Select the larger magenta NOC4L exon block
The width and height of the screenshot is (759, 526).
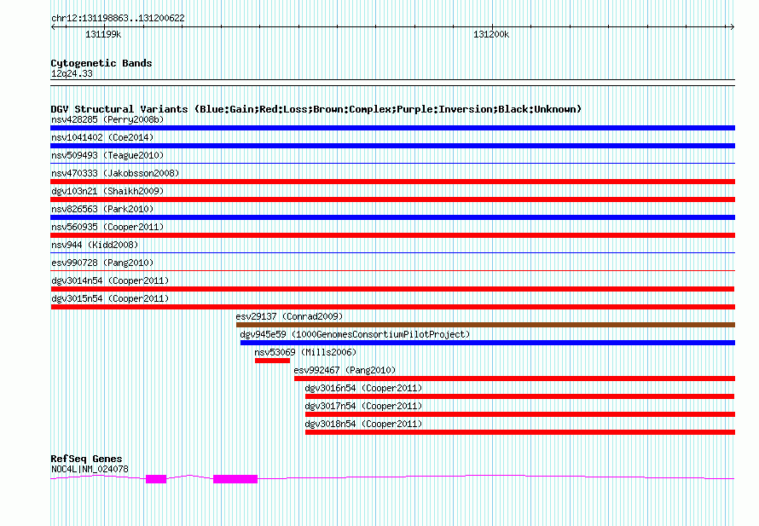[x=235, y=479]
